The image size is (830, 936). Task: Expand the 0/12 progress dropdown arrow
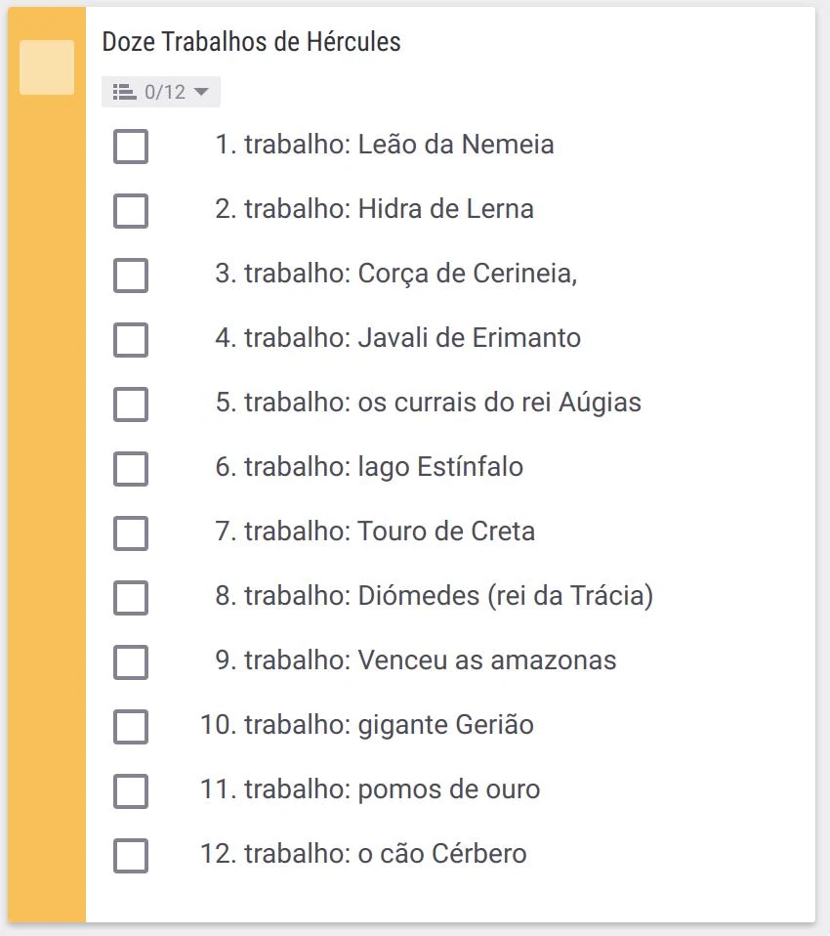[202, 92]
